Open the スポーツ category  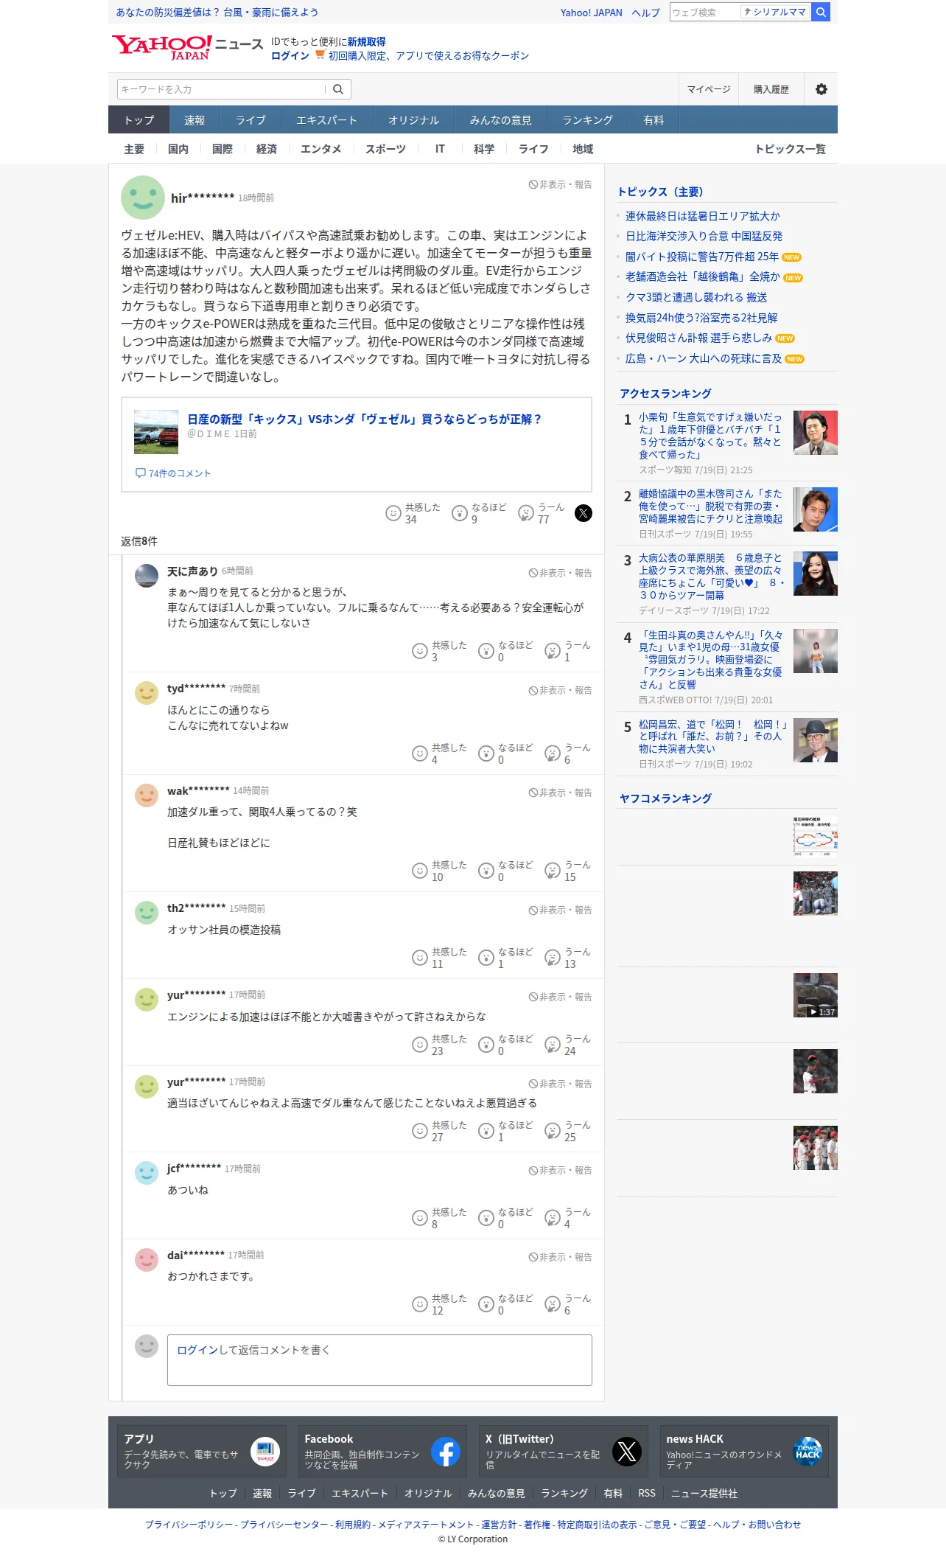pyautogui.click(x=385, y=149)
